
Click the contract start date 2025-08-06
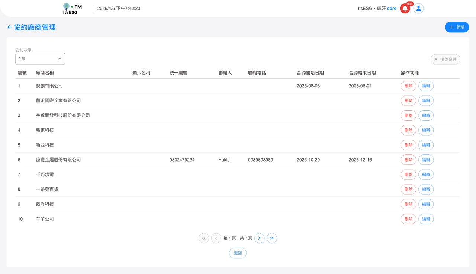point(308,86)
